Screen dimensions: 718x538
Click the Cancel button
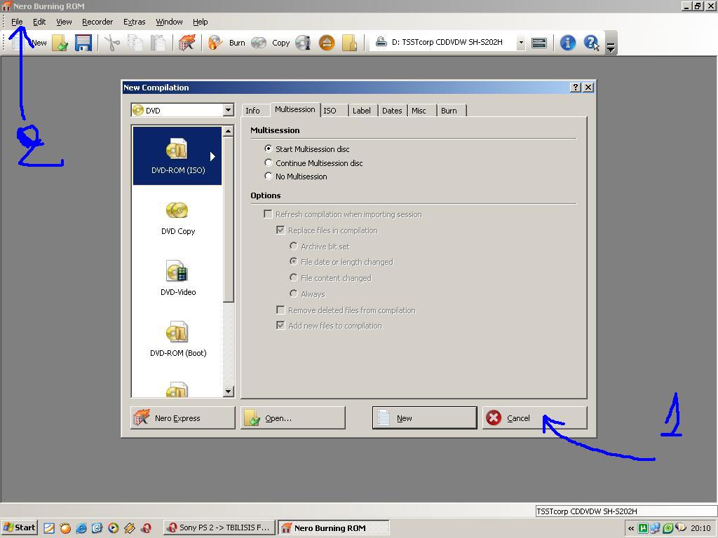[534, 418]
